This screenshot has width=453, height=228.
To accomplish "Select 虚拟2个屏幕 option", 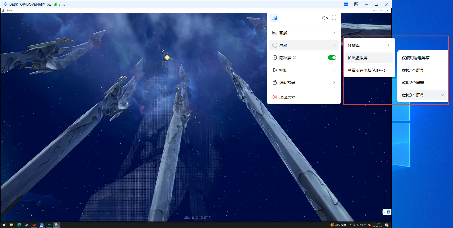I will (423, 82).
